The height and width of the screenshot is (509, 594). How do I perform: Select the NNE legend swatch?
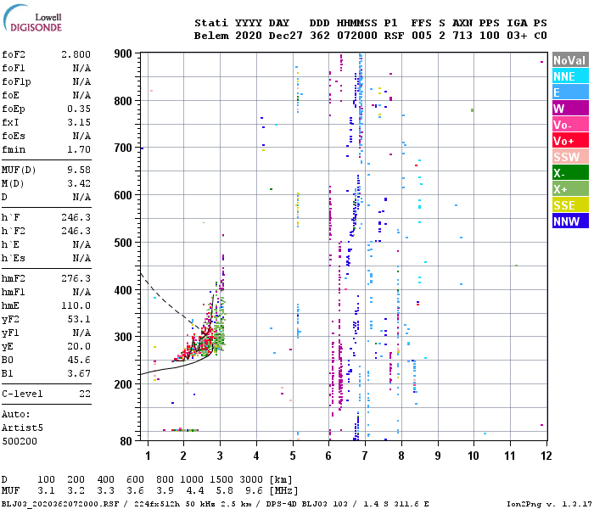coord(570,76)
